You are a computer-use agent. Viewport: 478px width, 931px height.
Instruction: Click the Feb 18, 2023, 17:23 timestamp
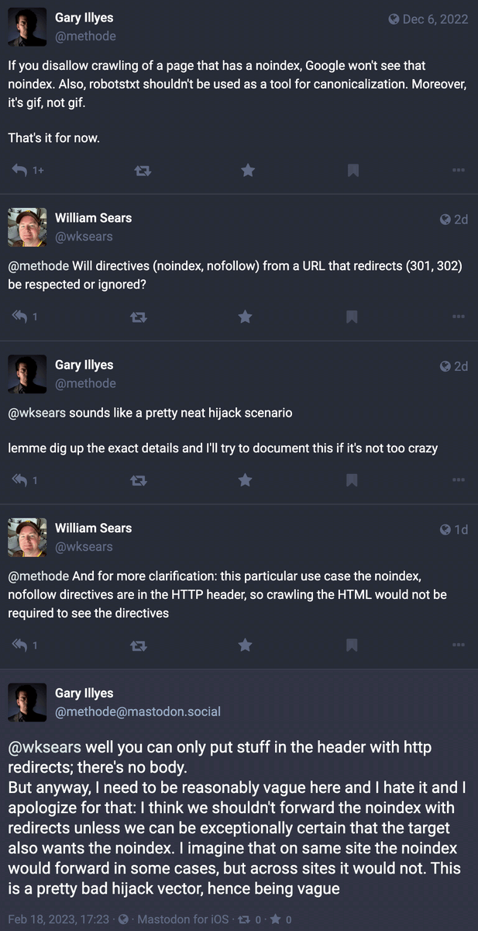(x=59, y=919)
